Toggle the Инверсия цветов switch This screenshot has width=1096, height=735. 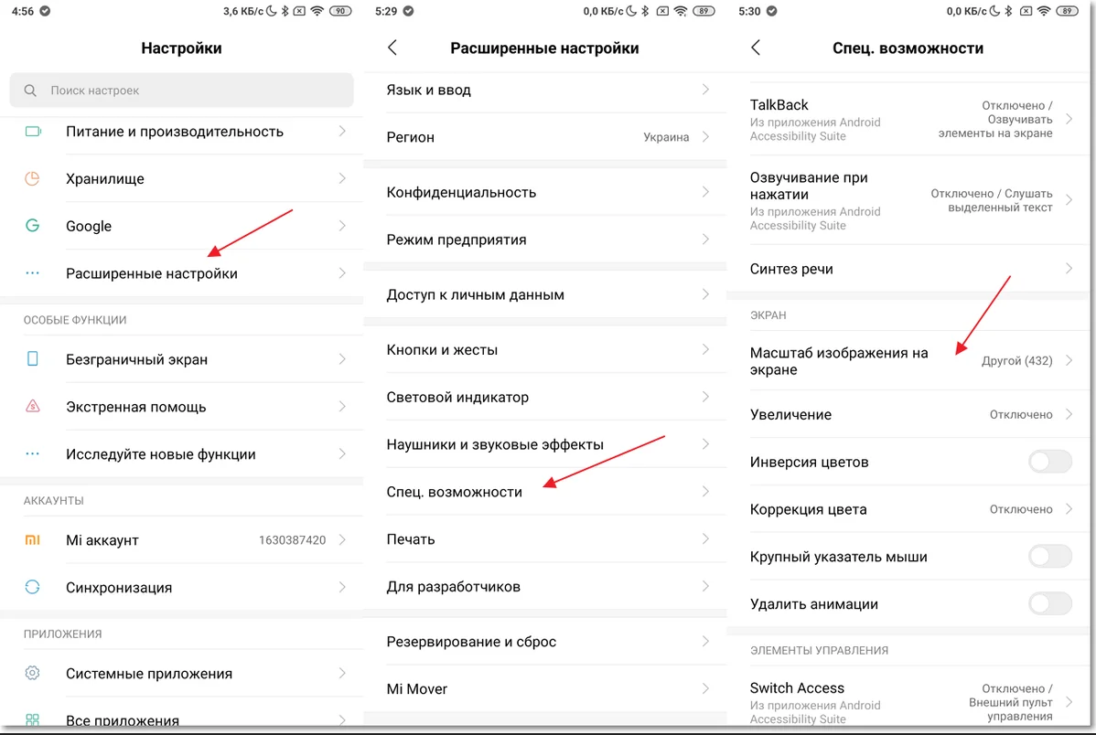point(1049,462)
